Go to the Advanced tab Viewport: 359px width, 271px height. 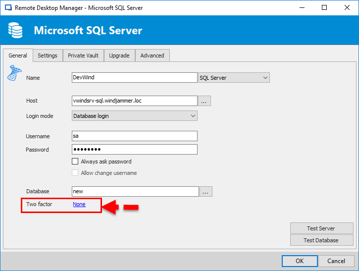pyautogui.click(x=152, y=55)
